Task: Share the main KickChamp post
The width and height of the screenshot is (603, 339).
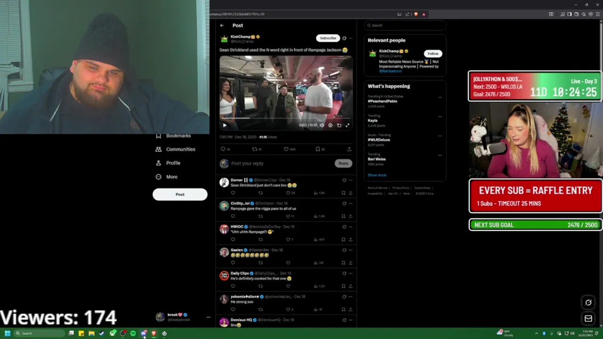Action: (x=349, y=149)
